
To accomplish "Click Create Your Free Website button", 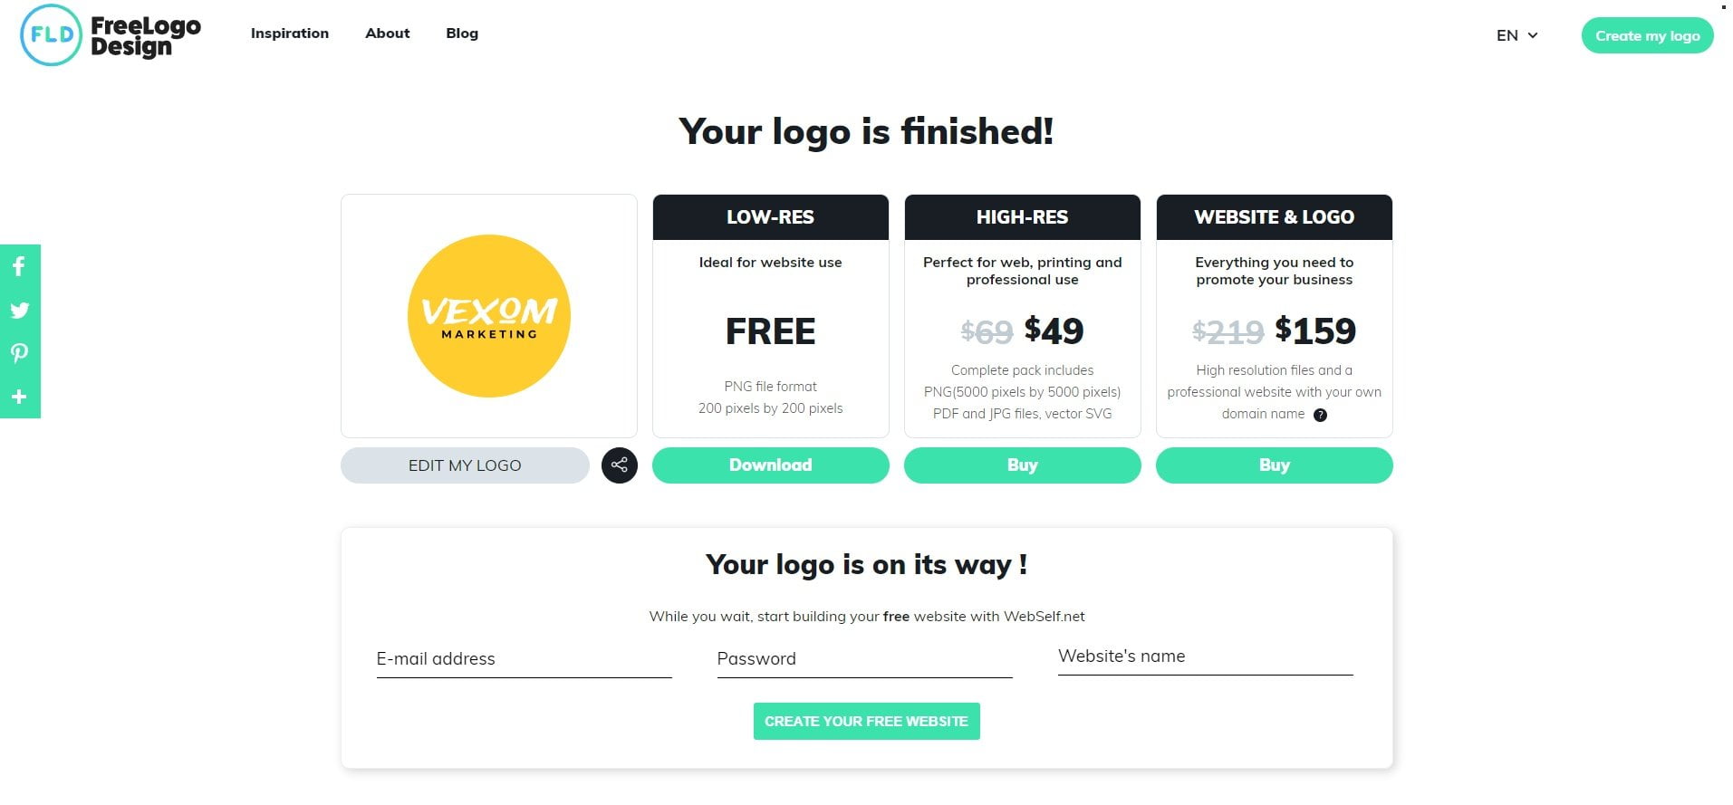I will click(867, 722).
